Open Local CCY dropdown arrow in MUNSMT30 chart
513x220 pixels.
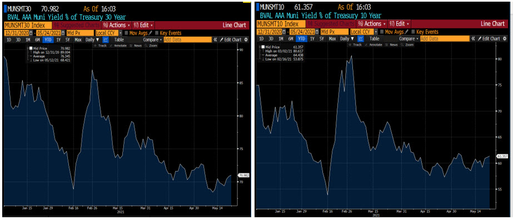(x=121, y=33)
